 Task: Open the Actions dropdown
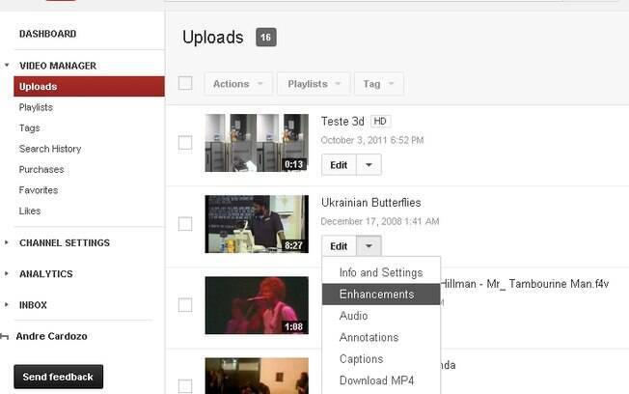pos(238,84)
